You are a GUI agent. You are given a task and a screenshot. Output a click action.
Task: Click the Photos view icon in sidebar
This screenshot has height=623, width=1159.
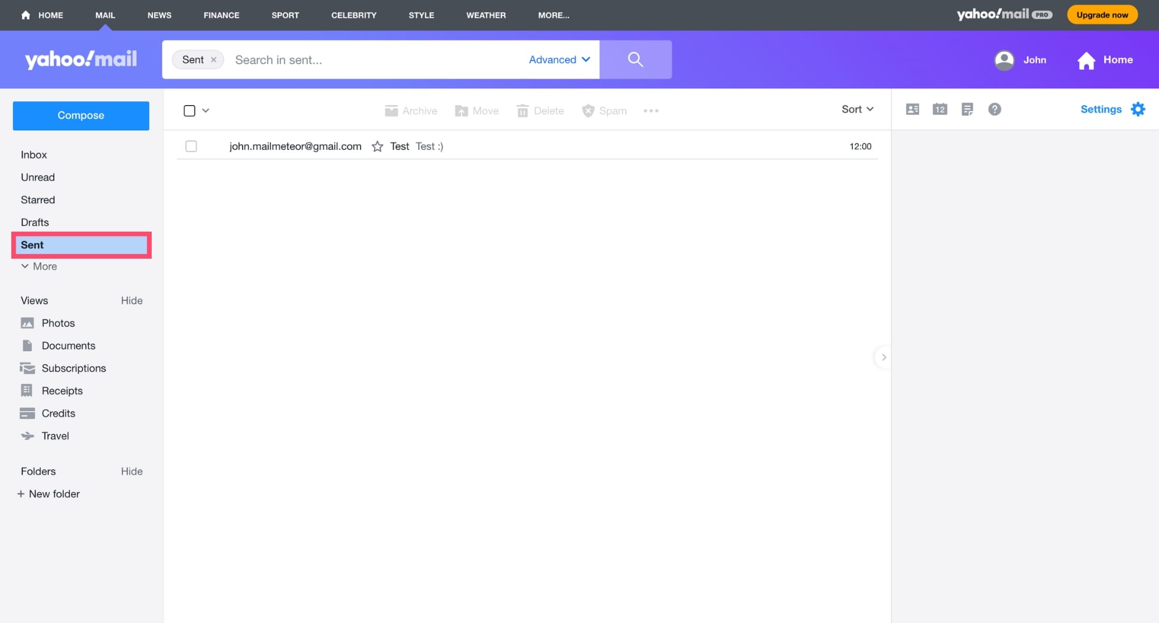(x=27, y=323)
